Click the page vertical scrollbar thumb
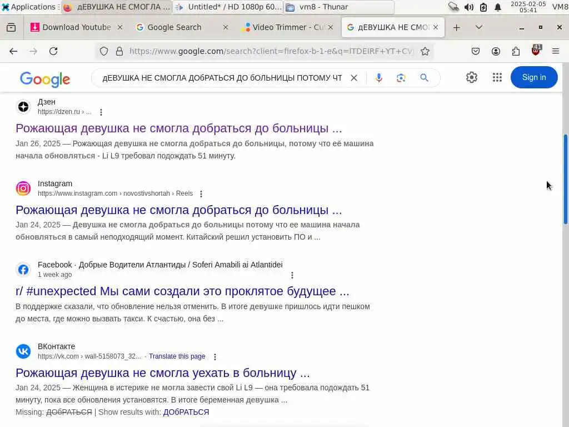The image size is (569, 427). [x=566, y=180]
